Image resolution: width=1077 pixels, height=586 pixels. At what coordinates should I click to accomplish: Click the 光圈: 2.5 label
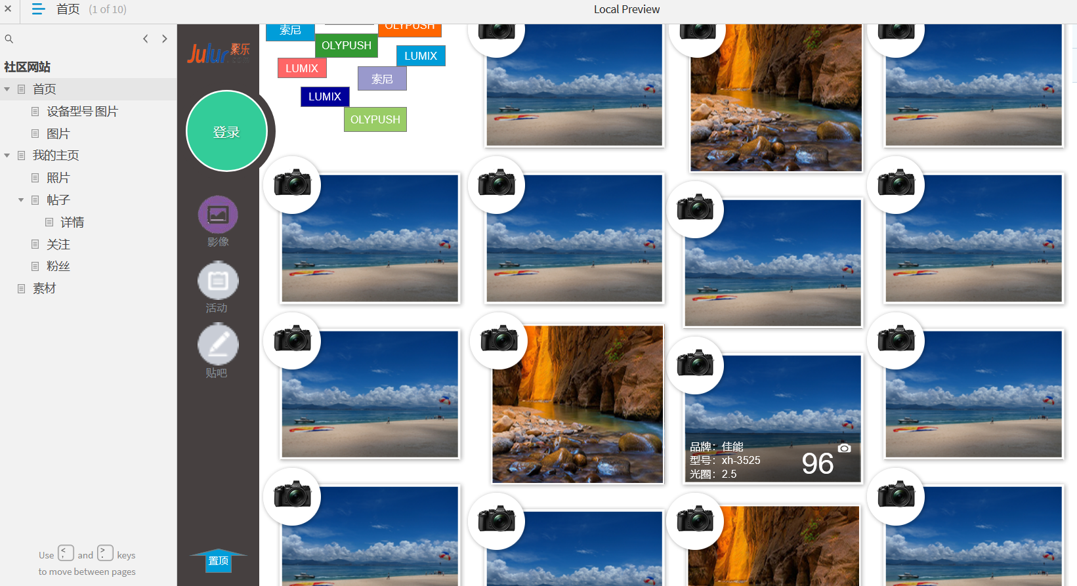click(713, 474)
